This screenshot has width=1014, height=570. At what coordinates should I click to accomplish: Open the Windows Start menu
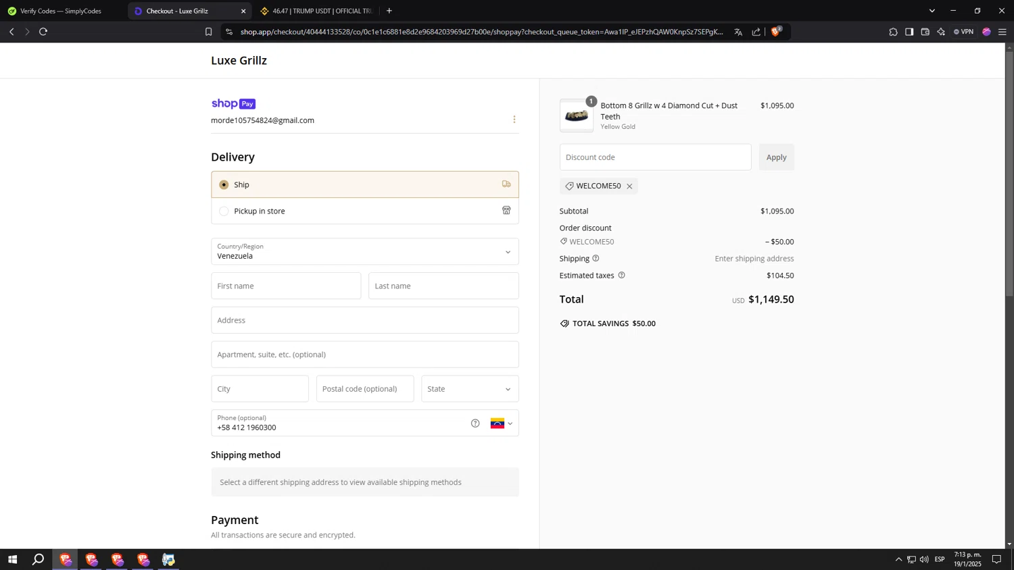(12, 559)
